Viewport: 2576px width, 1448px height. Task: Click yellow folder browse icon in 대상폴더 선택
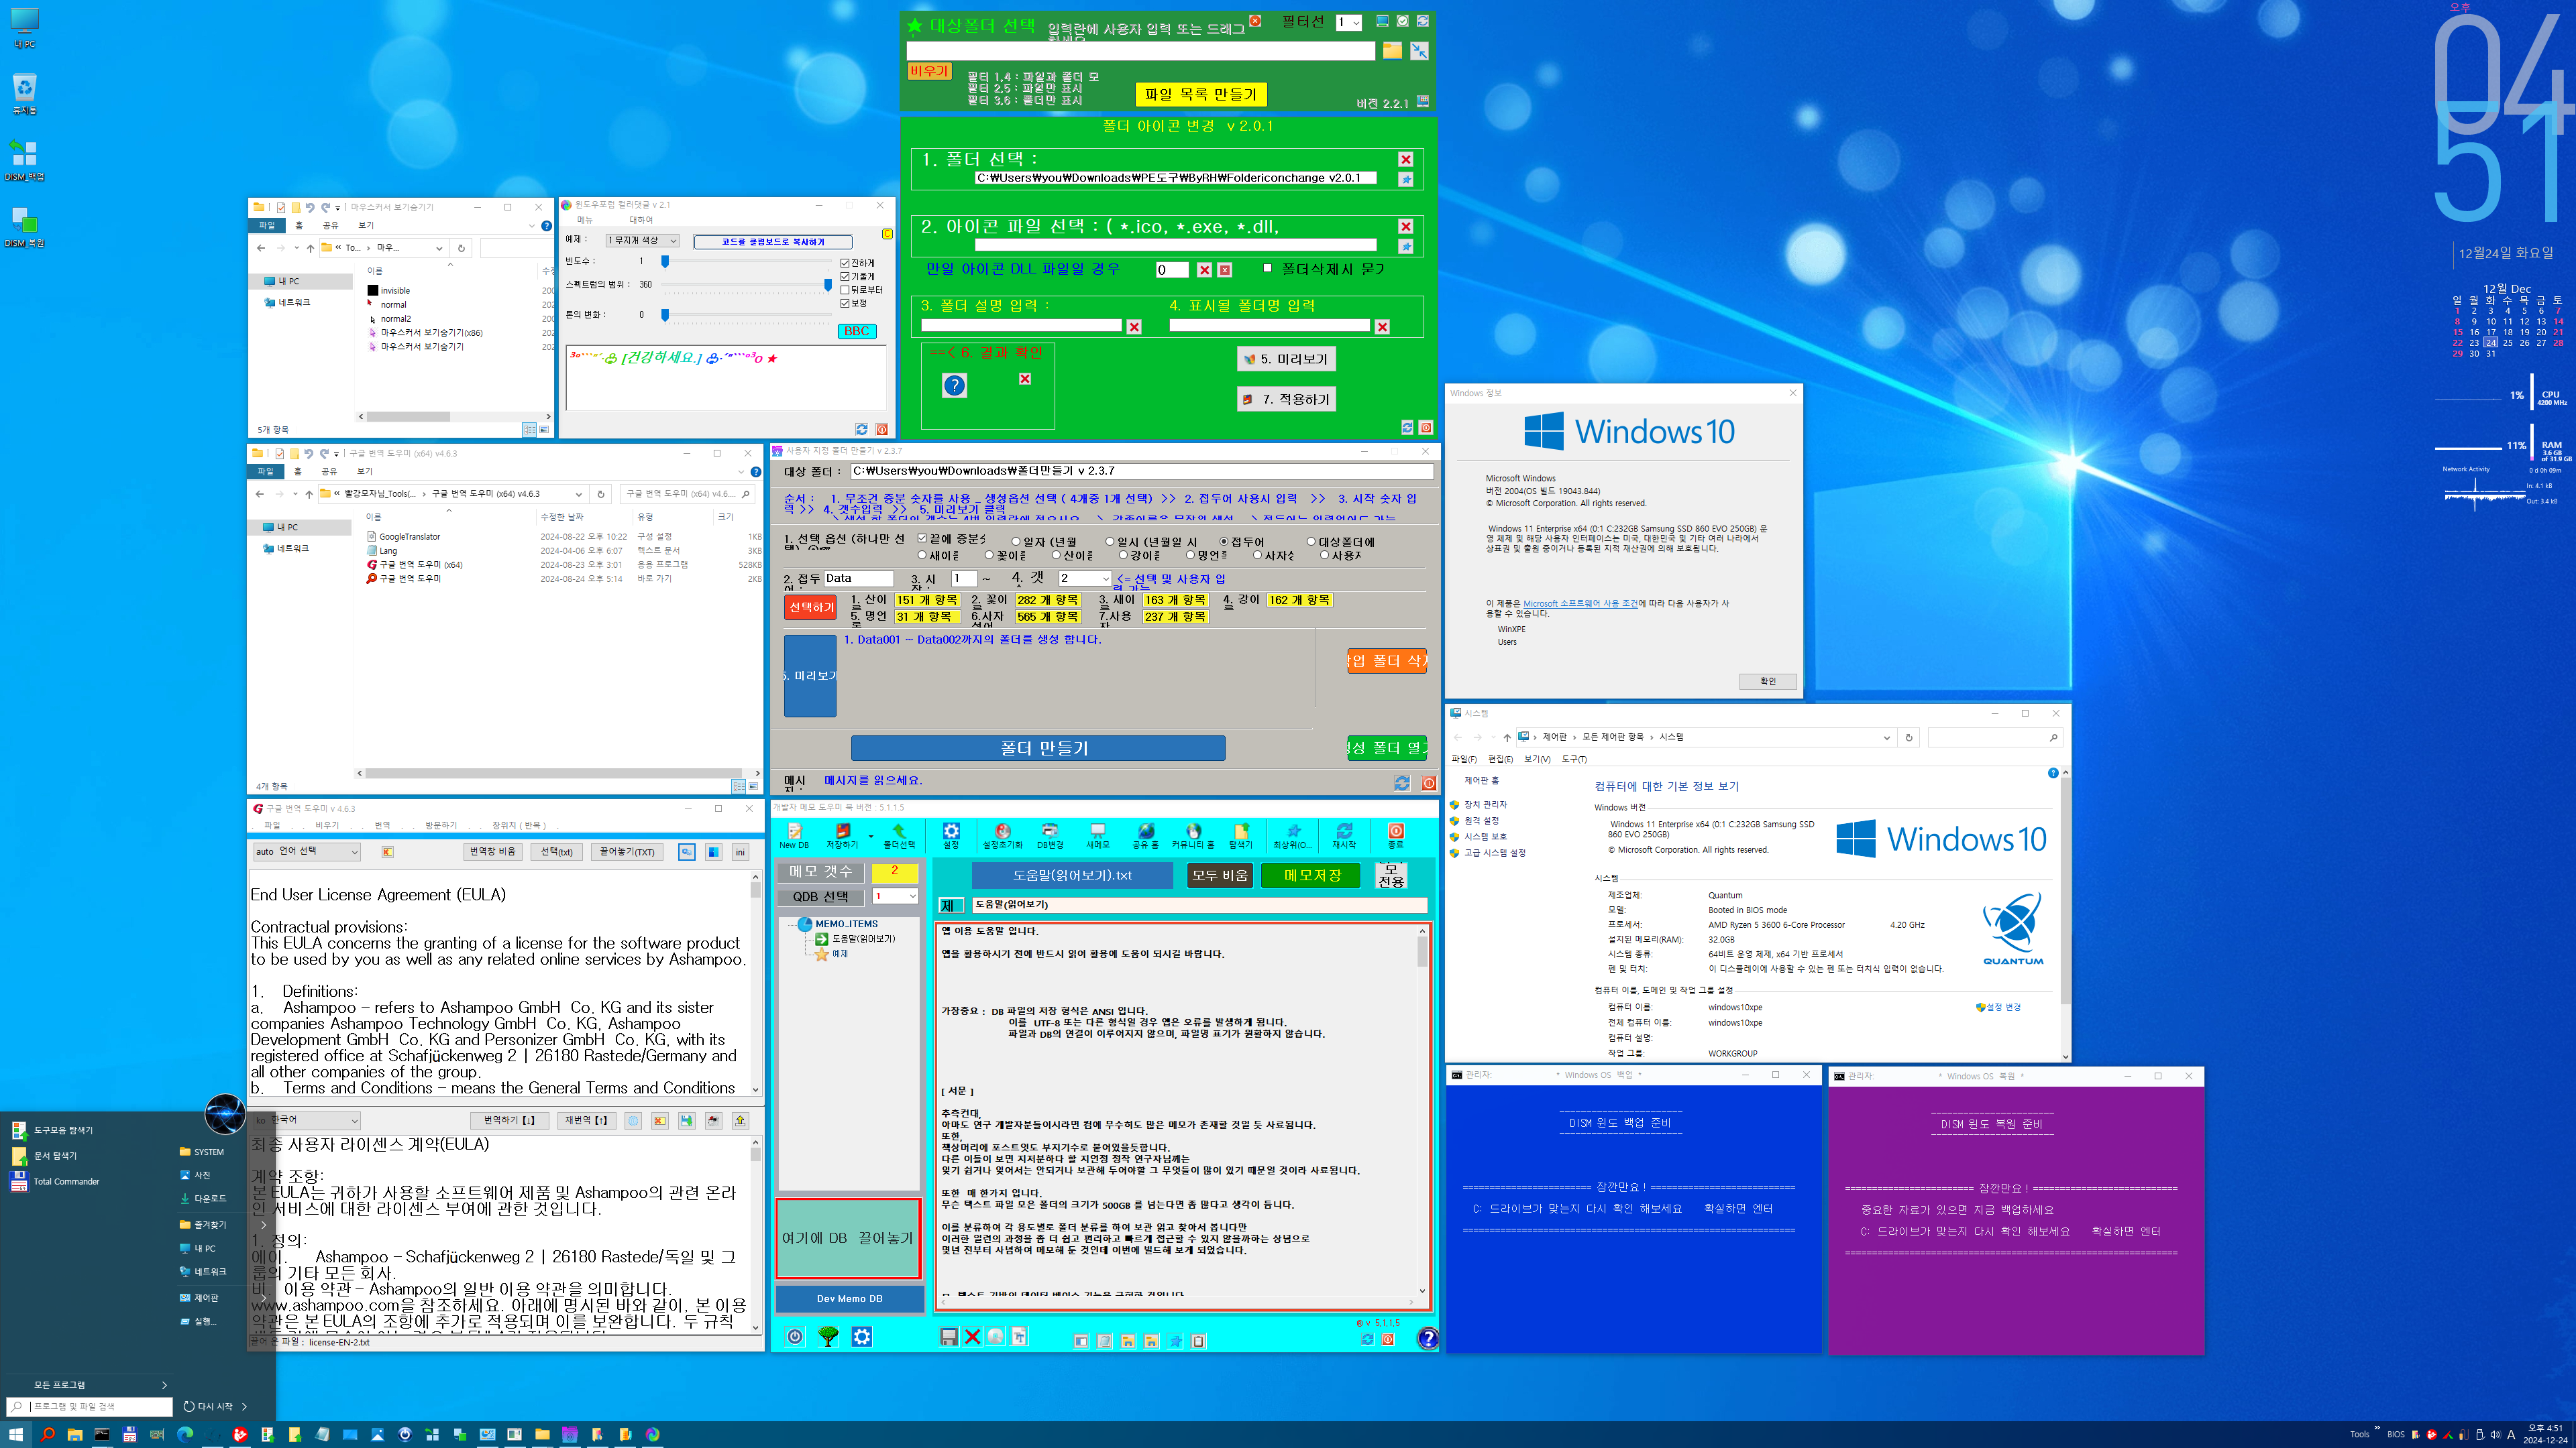point(1392,51)
